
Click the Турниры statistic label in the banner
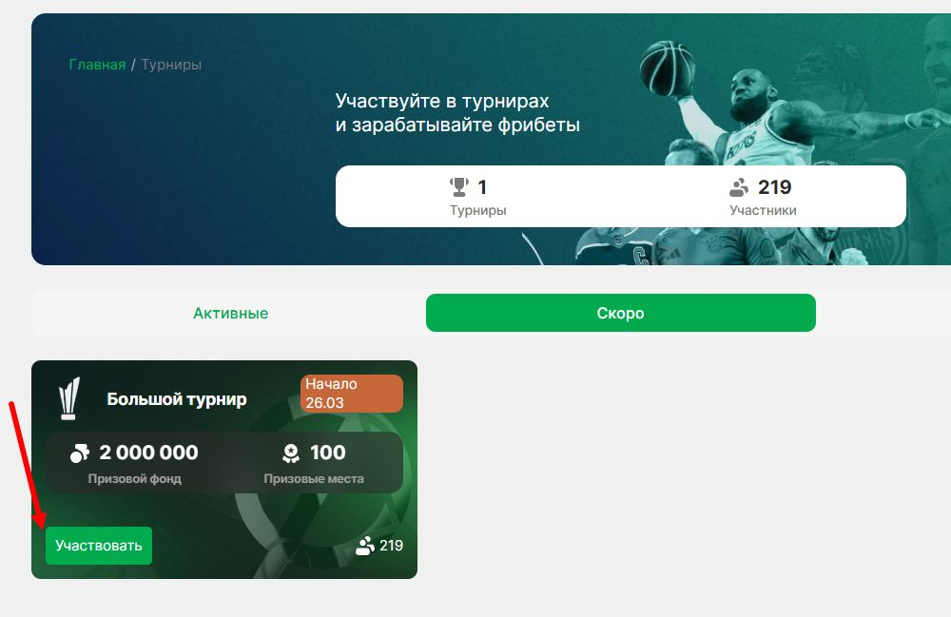tap(478, 210)
